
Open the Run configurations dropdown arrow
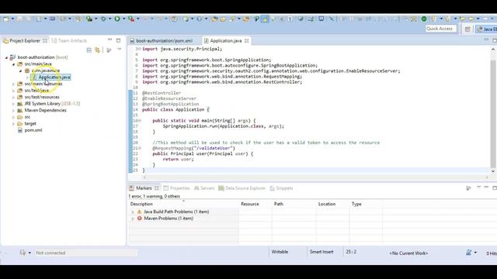[x=124, y=19]
